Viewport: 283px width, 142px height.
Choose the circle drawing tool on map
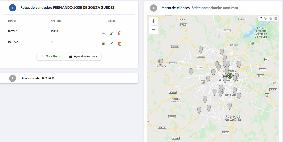point(271,19)
